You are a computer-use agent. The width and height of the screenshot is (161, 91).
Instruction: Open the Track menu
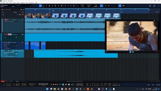(11, 3)
